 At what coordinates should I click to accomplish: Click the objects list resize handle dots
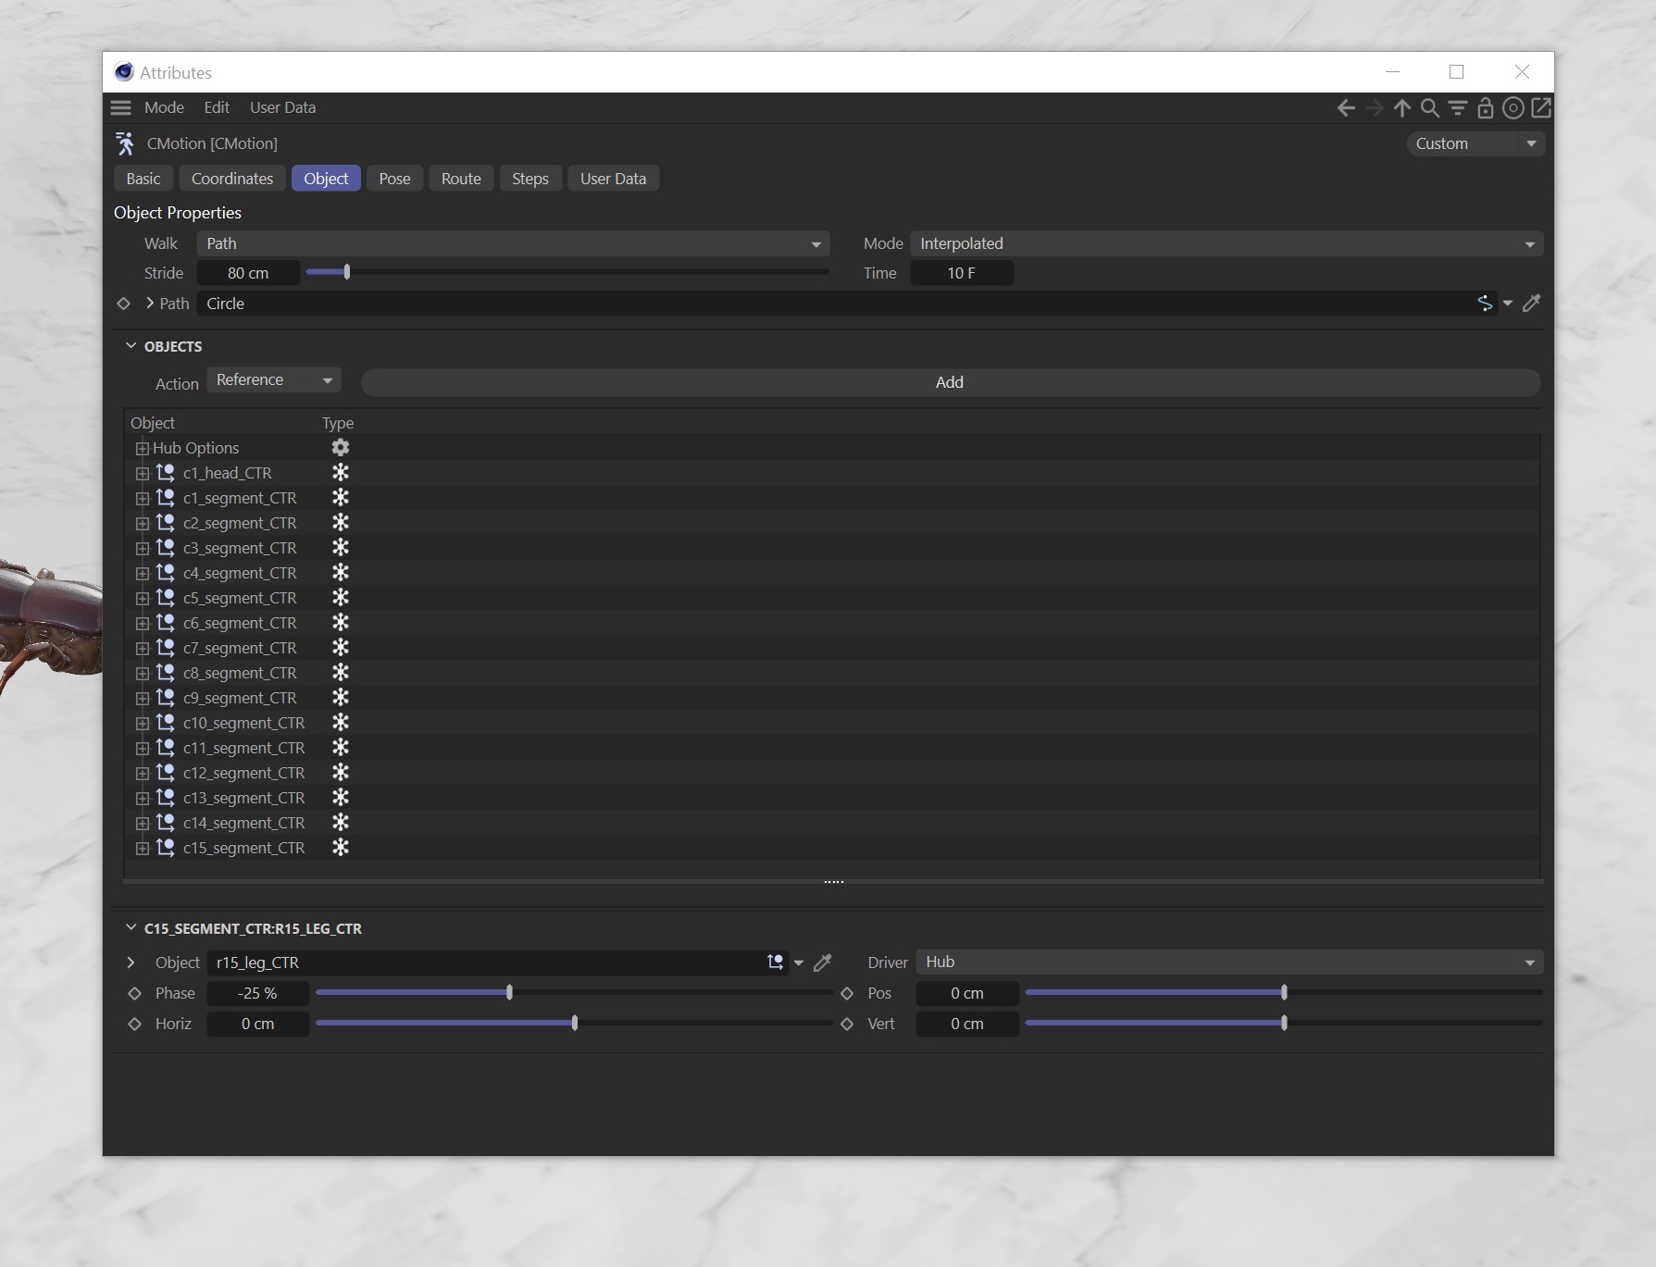click(x=833, y=882)
